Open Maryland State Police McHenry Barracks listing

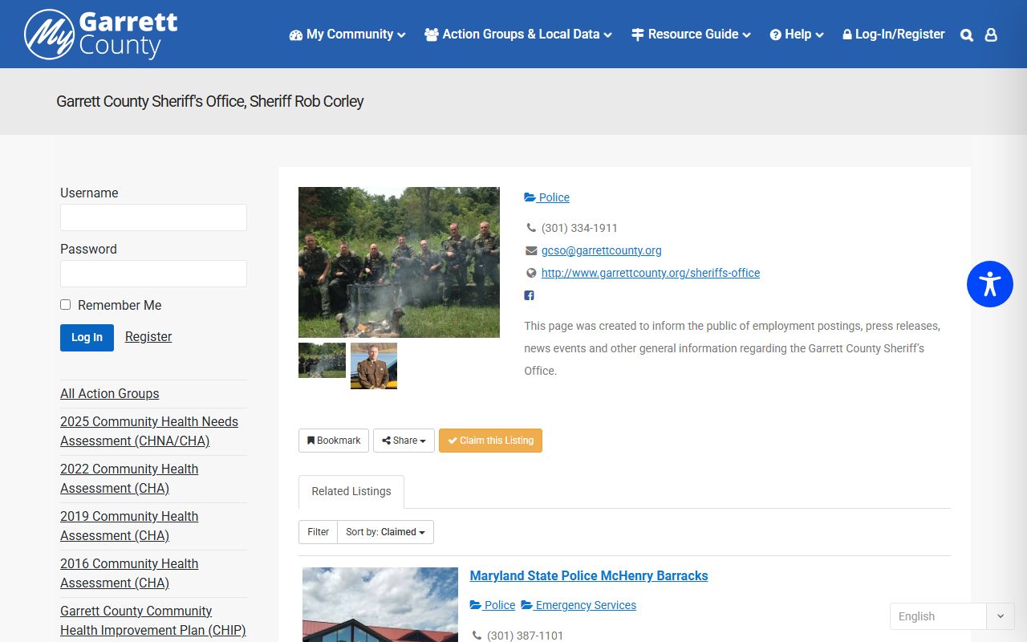(x=589, y=575)
